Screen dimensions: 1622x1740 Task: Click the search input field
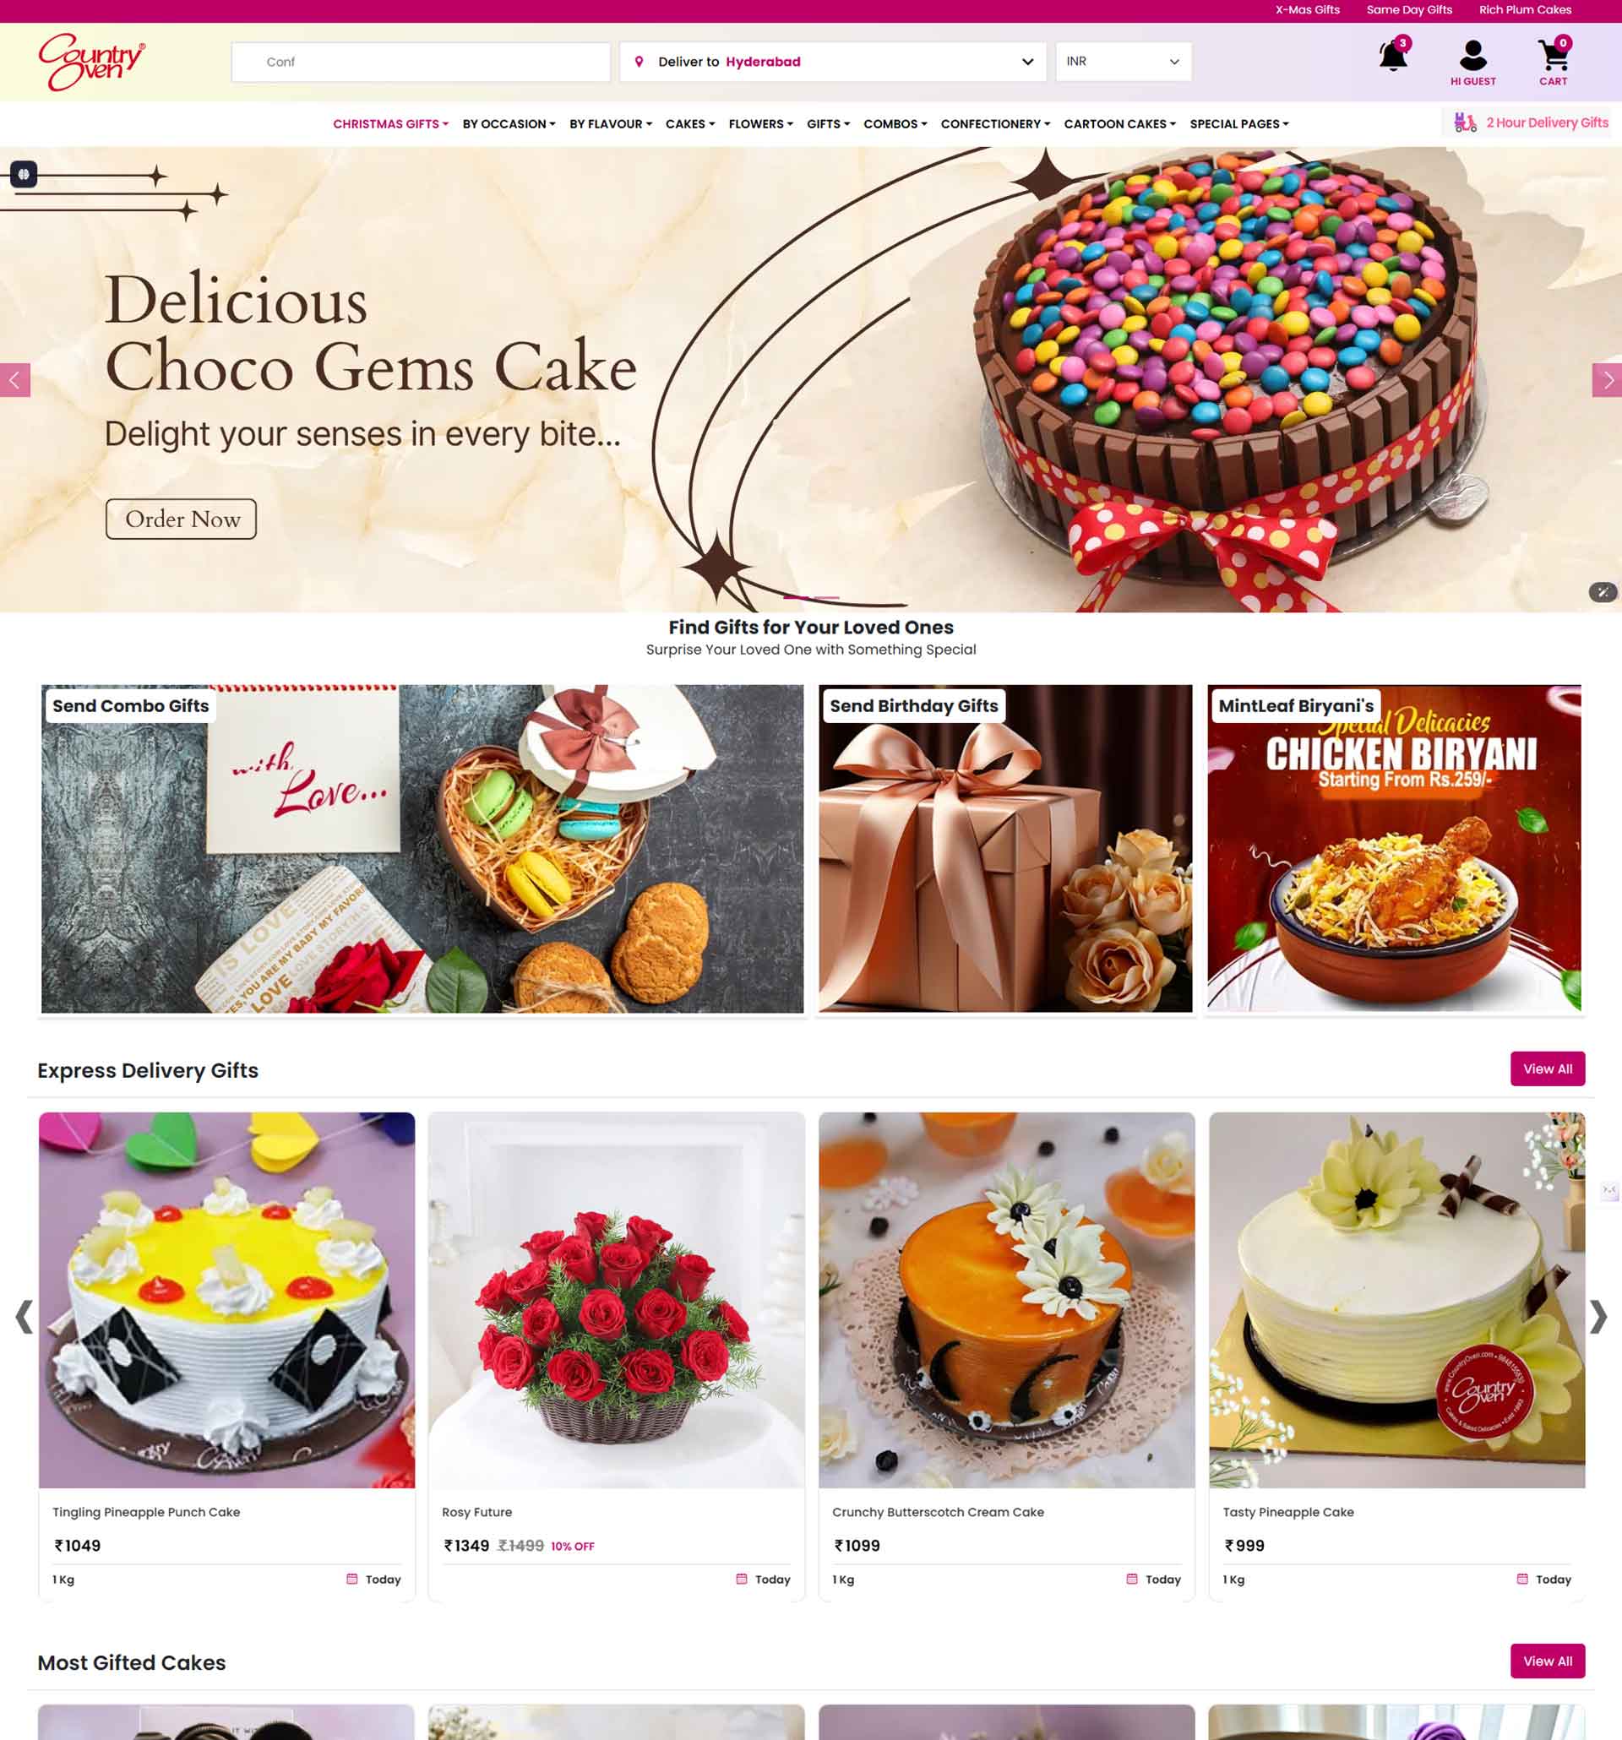[420, 62]
